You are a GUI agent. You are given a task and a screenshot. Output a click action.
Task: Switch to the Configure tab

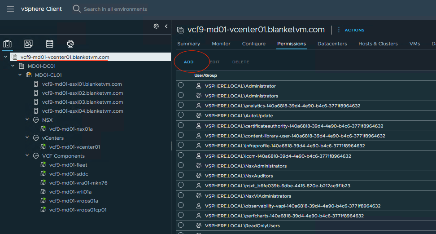point(253,44)
